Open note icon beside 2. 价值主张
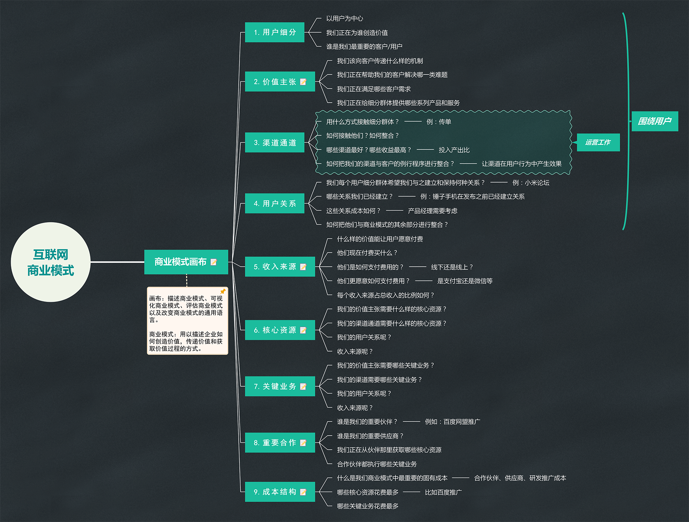Viewport: 689px width, 522px height. click(303, 82)
